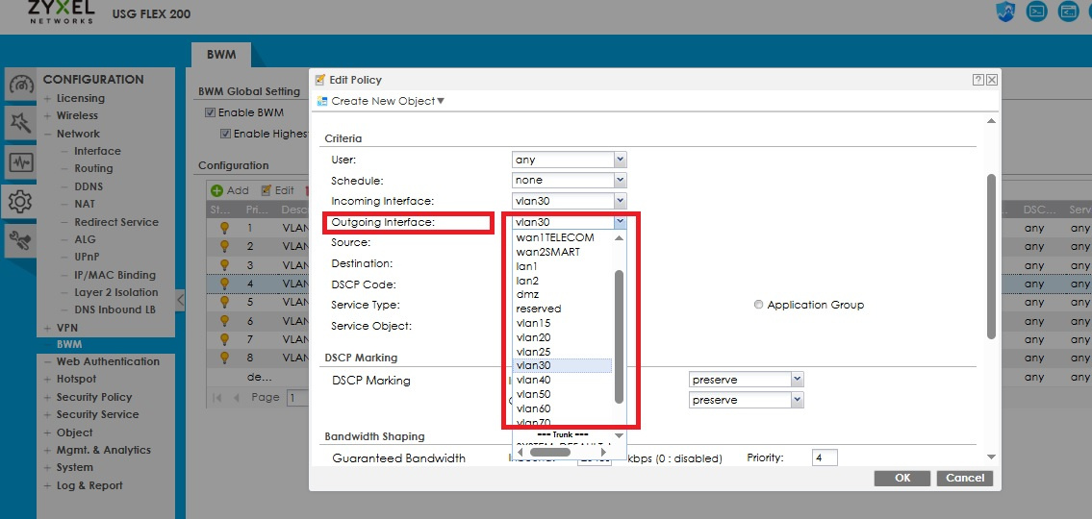The height and width of the screenshot is (519, 1092).
Task: Open Routing under Network in sidebar
Action: 93,168
